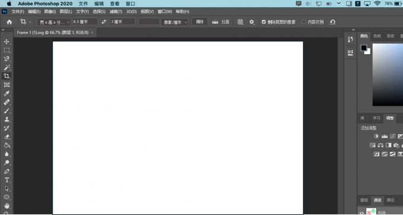
Task: Click the foreground color swatch
Action: pos(364,48)
